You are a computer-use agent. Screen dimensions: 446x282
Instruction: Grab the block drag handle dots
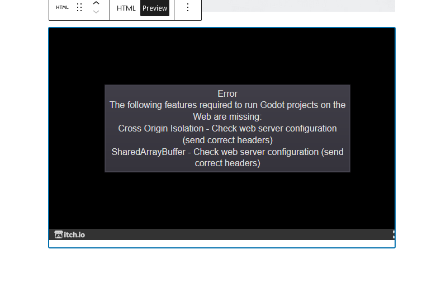point(79,7)
